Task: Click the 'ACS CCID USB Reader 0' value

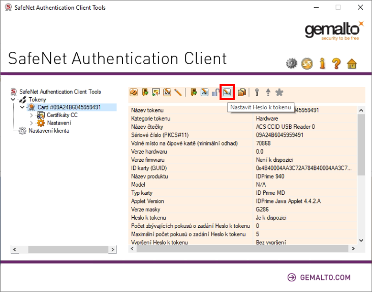Action: click(285, 127)
